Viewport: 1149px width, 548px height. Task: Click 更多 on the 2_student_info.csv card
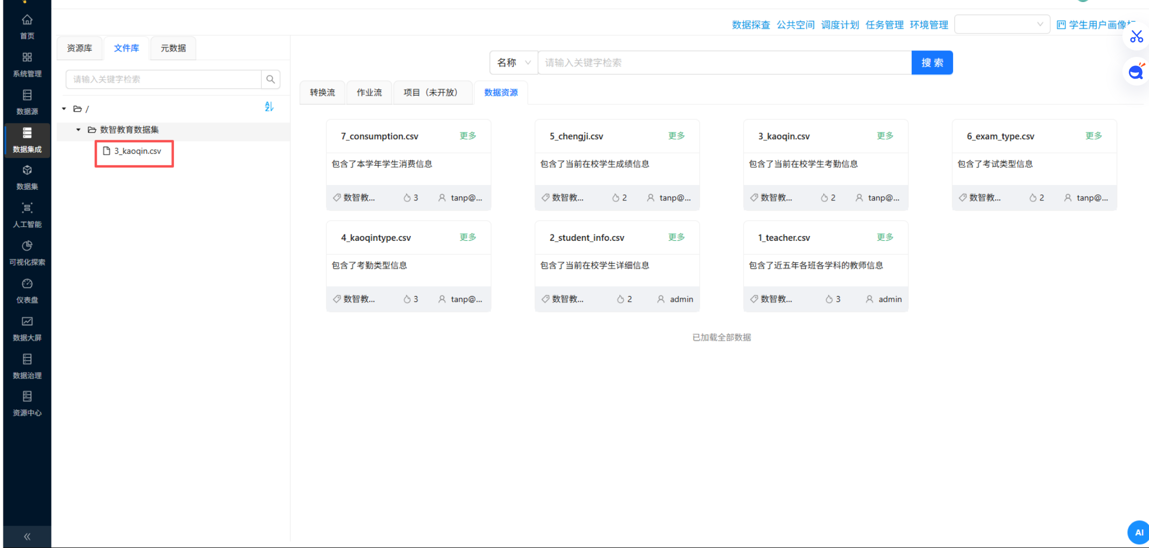coord(676,237)
